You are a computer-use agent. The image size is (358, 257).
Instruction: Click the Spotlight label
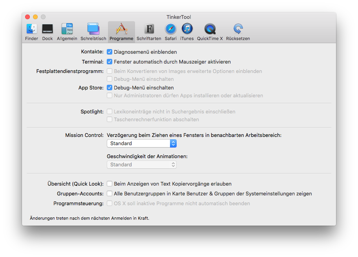[x=92, y=111]
